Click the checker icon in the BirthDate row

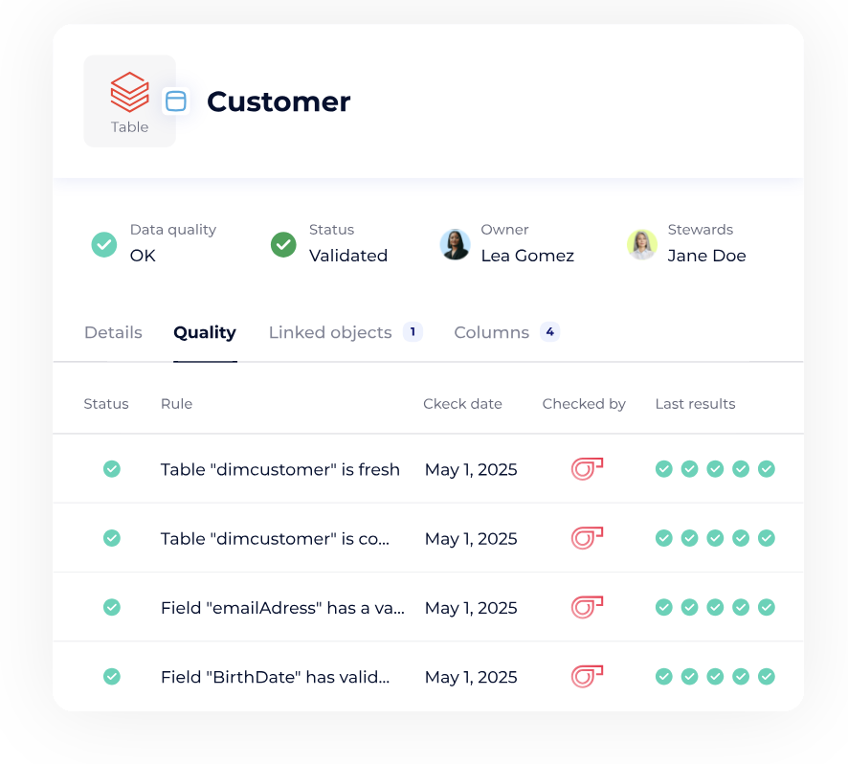[x=587, y=676]
